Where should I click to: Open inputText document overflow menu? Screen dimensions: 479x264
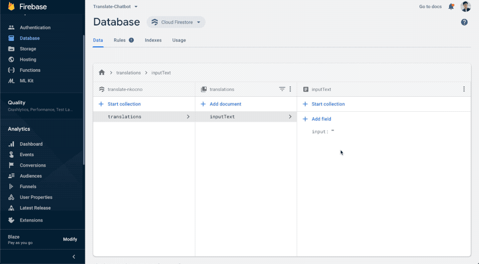(x=464, y=89)
